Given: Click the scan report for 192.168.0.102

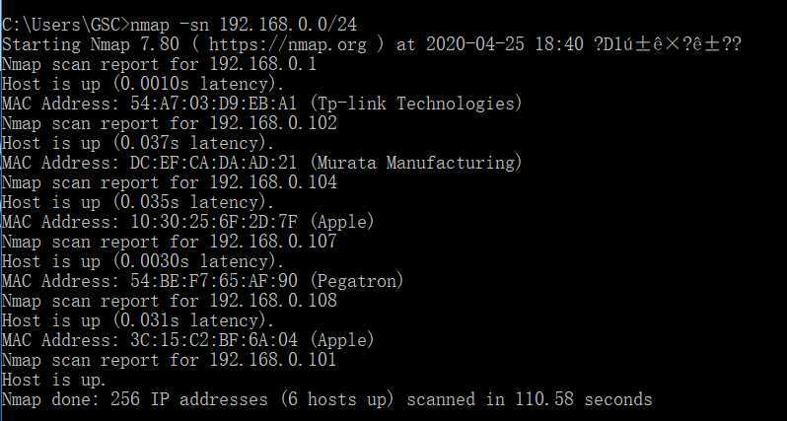Looking at the screenshot, I should 170,123.
